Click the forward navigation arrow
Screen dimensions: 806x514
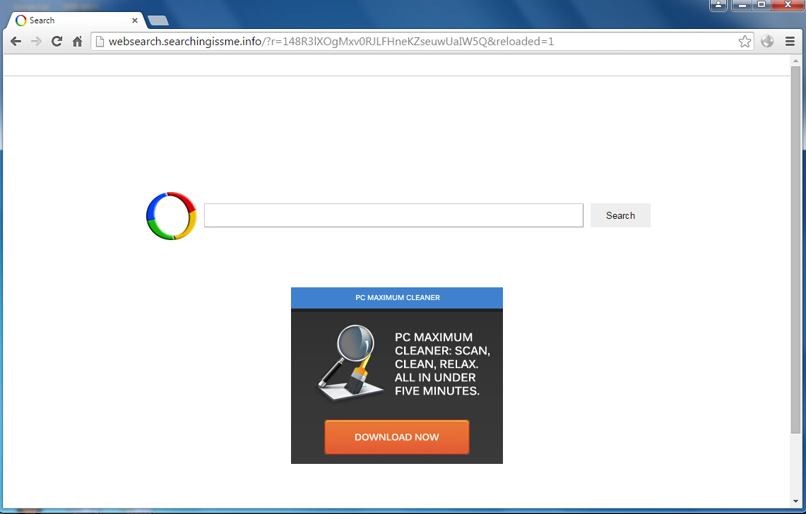tap(36, 42)
